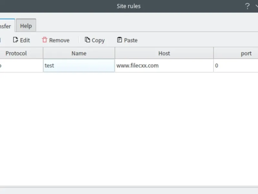Select the partially visible Transfer tab

tap(6, 26)
